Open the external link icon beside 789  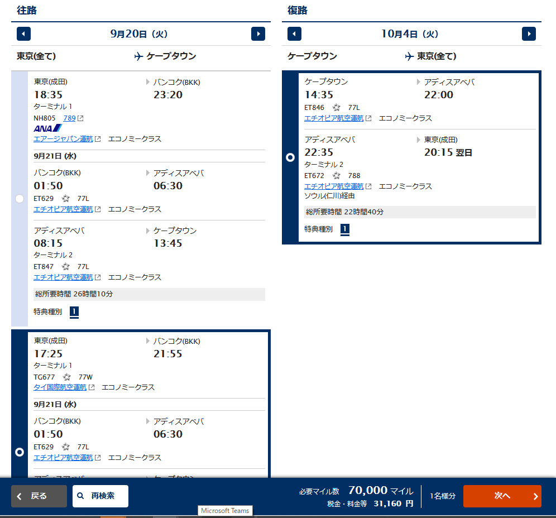pyautogui.click(x=80, y=118)
